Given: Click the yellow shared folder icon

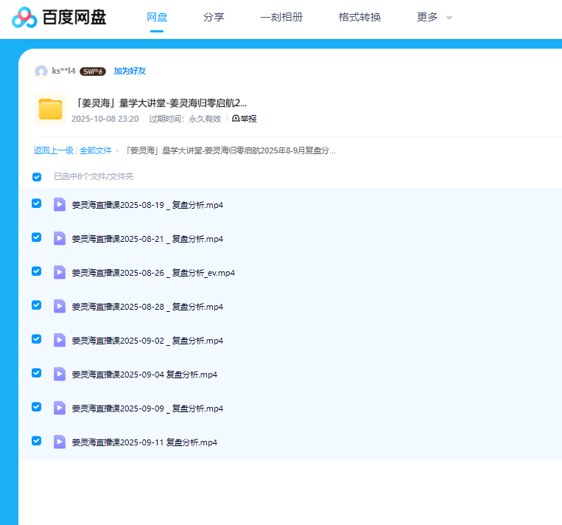Looking at the screenshot, I should click(50, 110).
